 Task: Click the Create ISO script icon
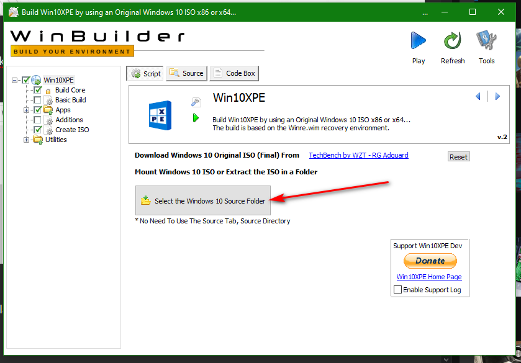click(49, 130)
